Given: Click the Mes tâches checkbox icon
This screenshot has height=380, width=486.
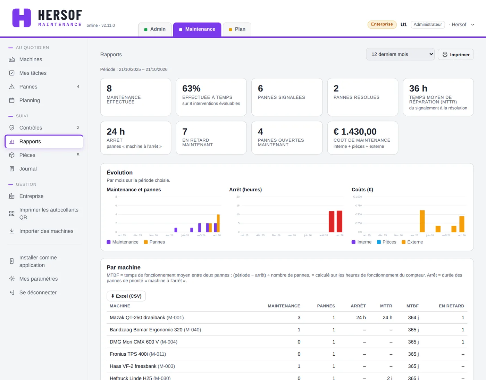Looking at the screenshot, I should (x=12, y=73).
